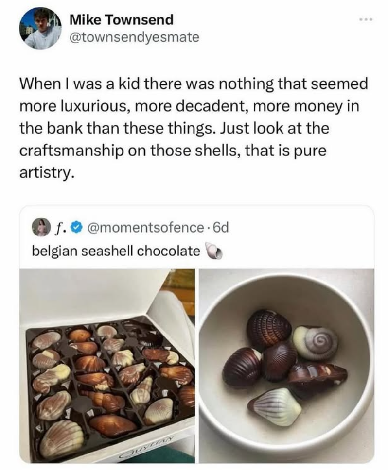388x470 pixels.
Task: Click the word 'artistry' in the tweet
Action: (44, 172)
